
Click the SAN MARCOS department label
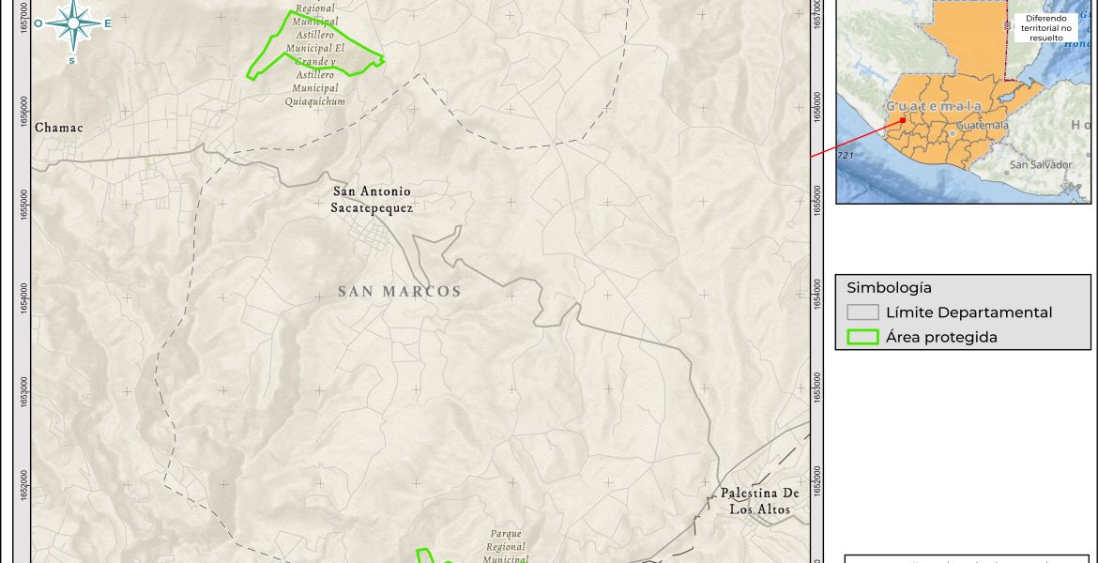click(399, 291)
